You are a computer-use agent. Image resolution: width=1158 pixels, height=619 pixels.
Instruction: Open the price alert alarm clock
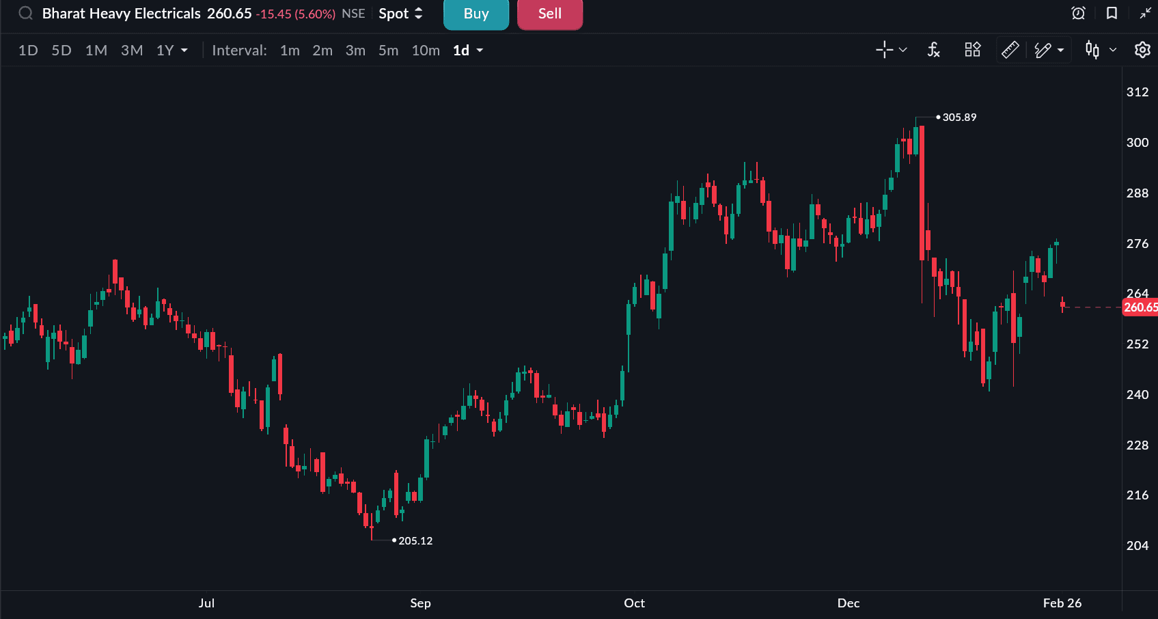(1078, 14)
